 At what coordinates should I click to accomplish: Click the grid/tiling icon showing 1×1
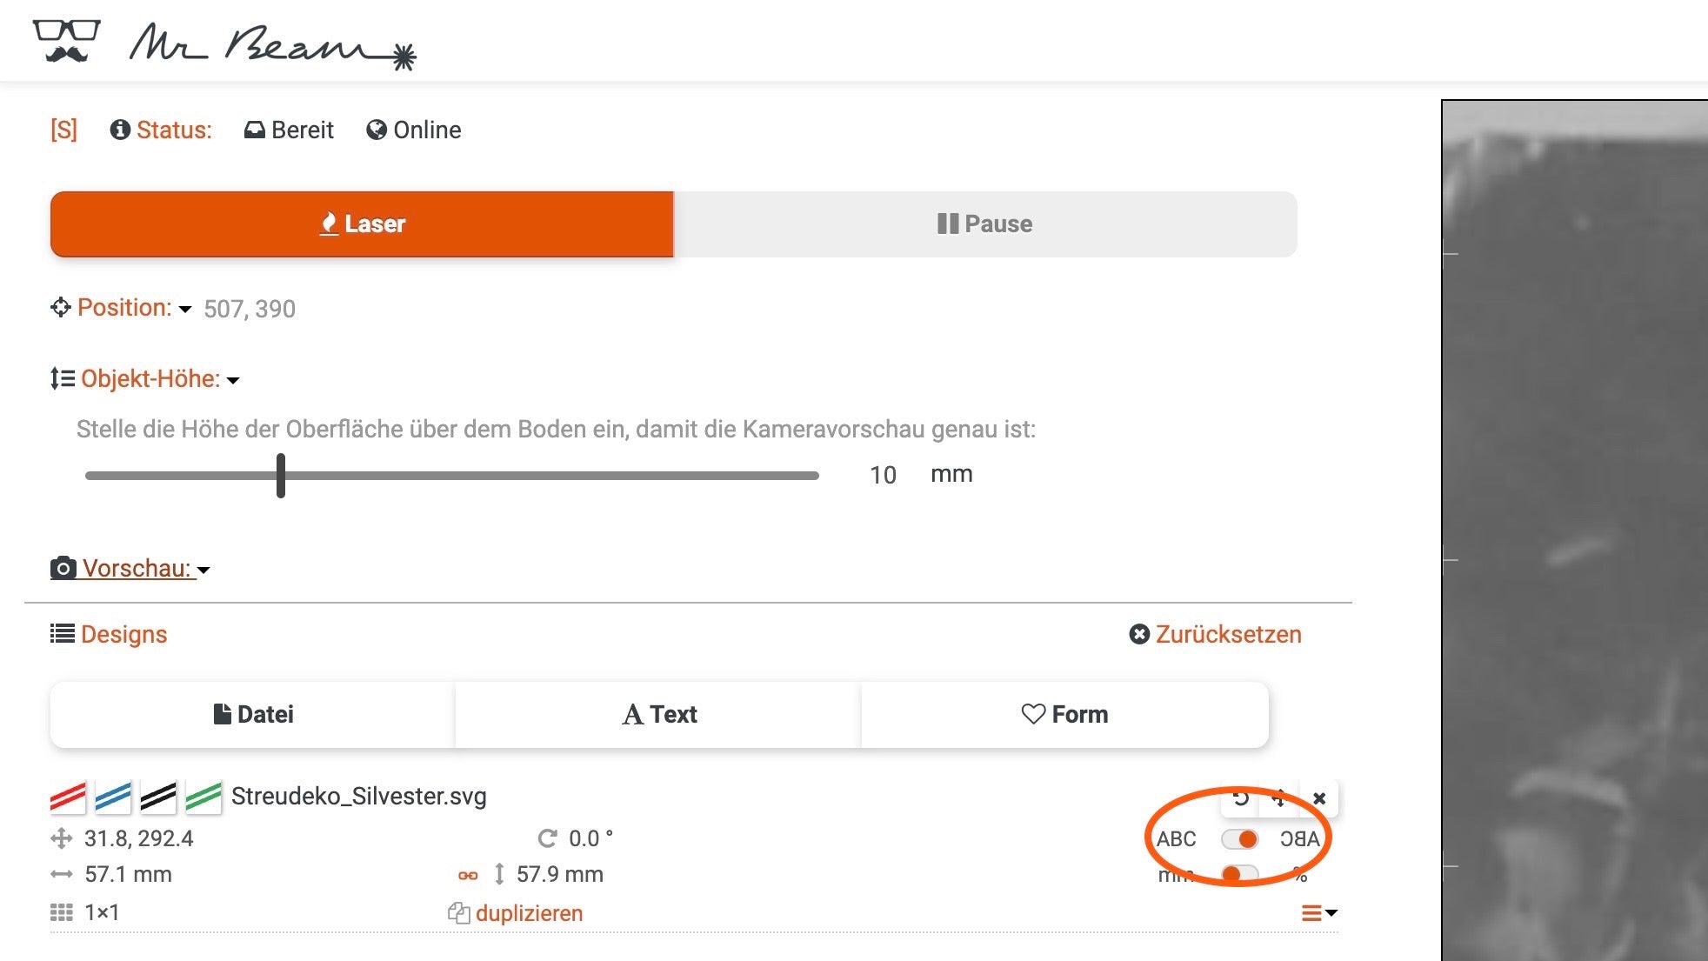[61, 911]
